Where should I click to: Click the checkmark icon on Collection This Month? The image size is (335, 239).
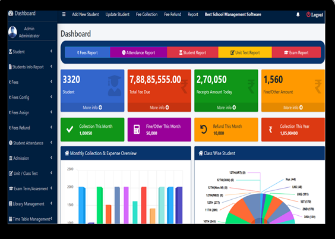pyautogui.click(x=69, y=130)
